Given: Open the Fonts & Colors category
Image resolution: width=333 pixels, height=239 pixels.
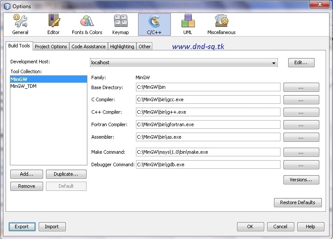Looking at the screenshot, I should 87,25.
